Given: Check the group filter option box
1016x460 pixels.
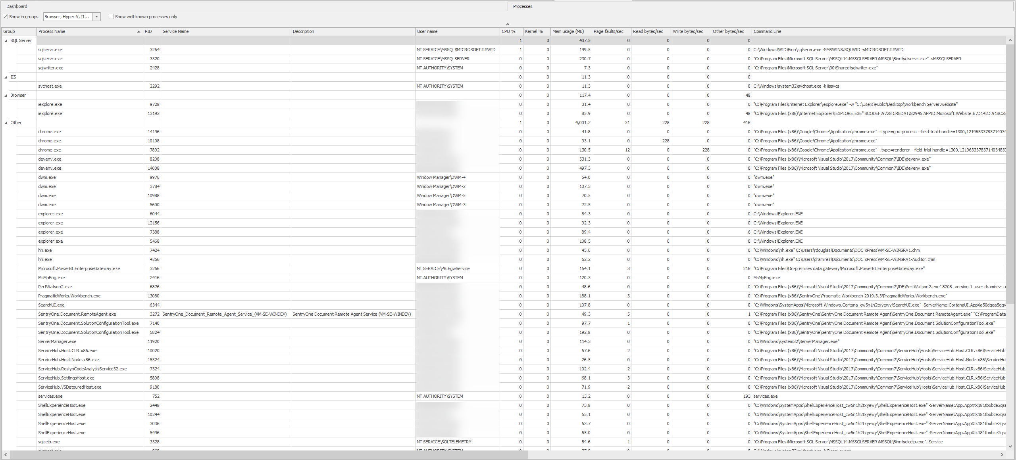Looking at the screenshot, I should 69,17.
